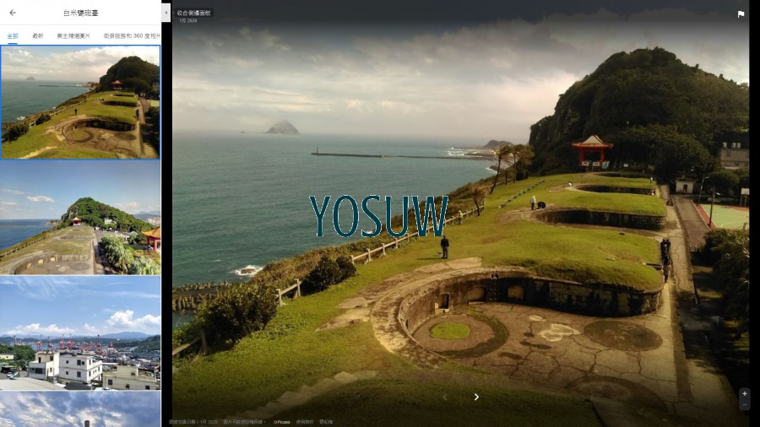Open the 街景服務和 360 度相片 tab
760x427 pixels.
[x=130, y=36]
